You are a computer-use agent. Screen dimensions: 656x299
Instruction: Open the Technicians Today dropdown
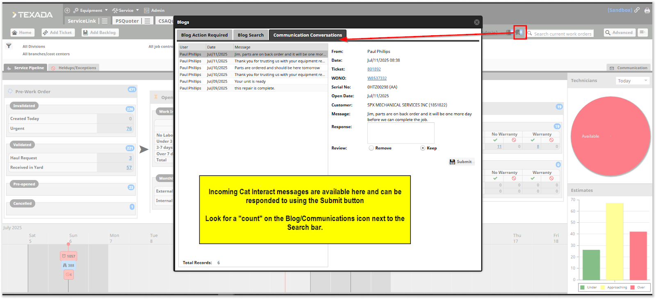pyautogui.click(x=633, y=81)
